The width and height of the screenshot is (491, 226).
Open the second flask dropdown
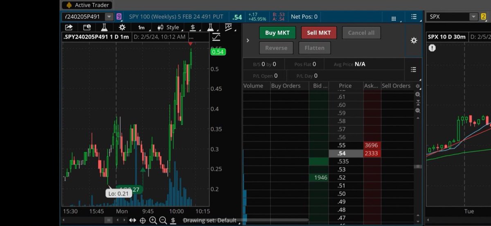211,27
